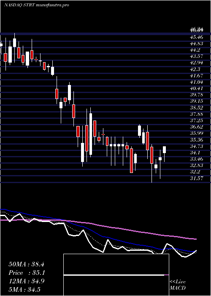Select the 36.62 price axis label
This screenshot has width=211, height=296.
click(x=196, y=127)
